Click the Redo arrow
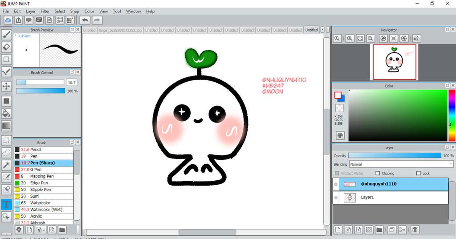456x239 pixels. (97, 20)
